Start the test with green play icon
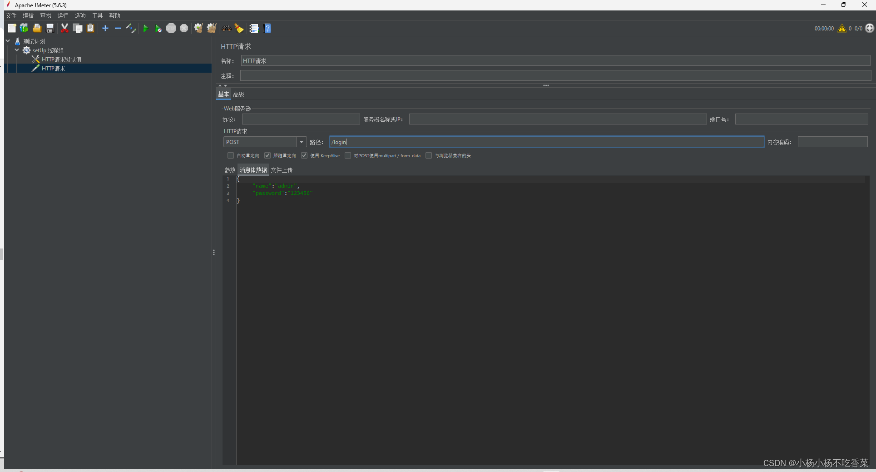Screen dimensions: 876x472 pos(145,28)
